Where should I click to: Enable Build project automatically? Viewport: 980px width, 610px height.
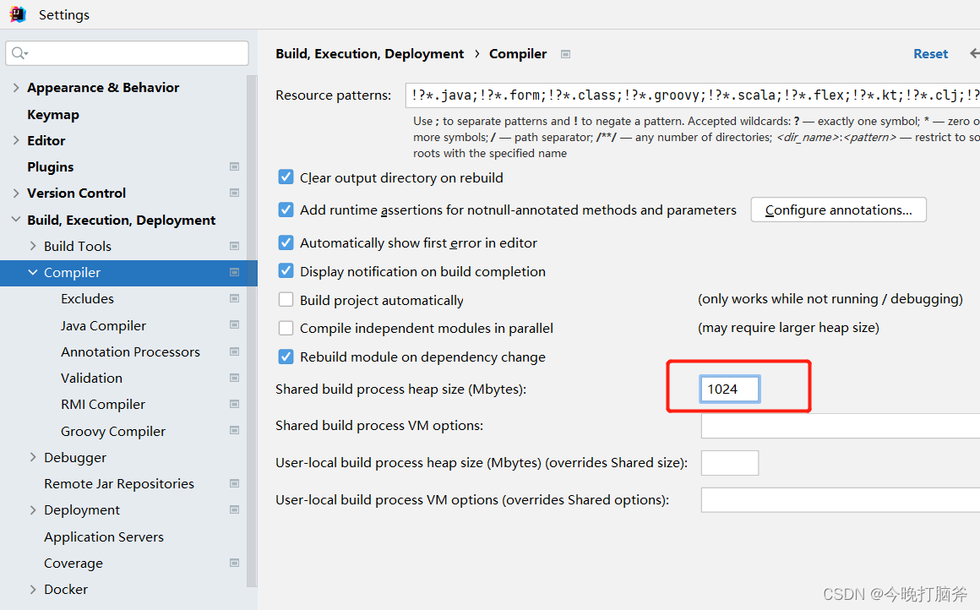(286, 300)
